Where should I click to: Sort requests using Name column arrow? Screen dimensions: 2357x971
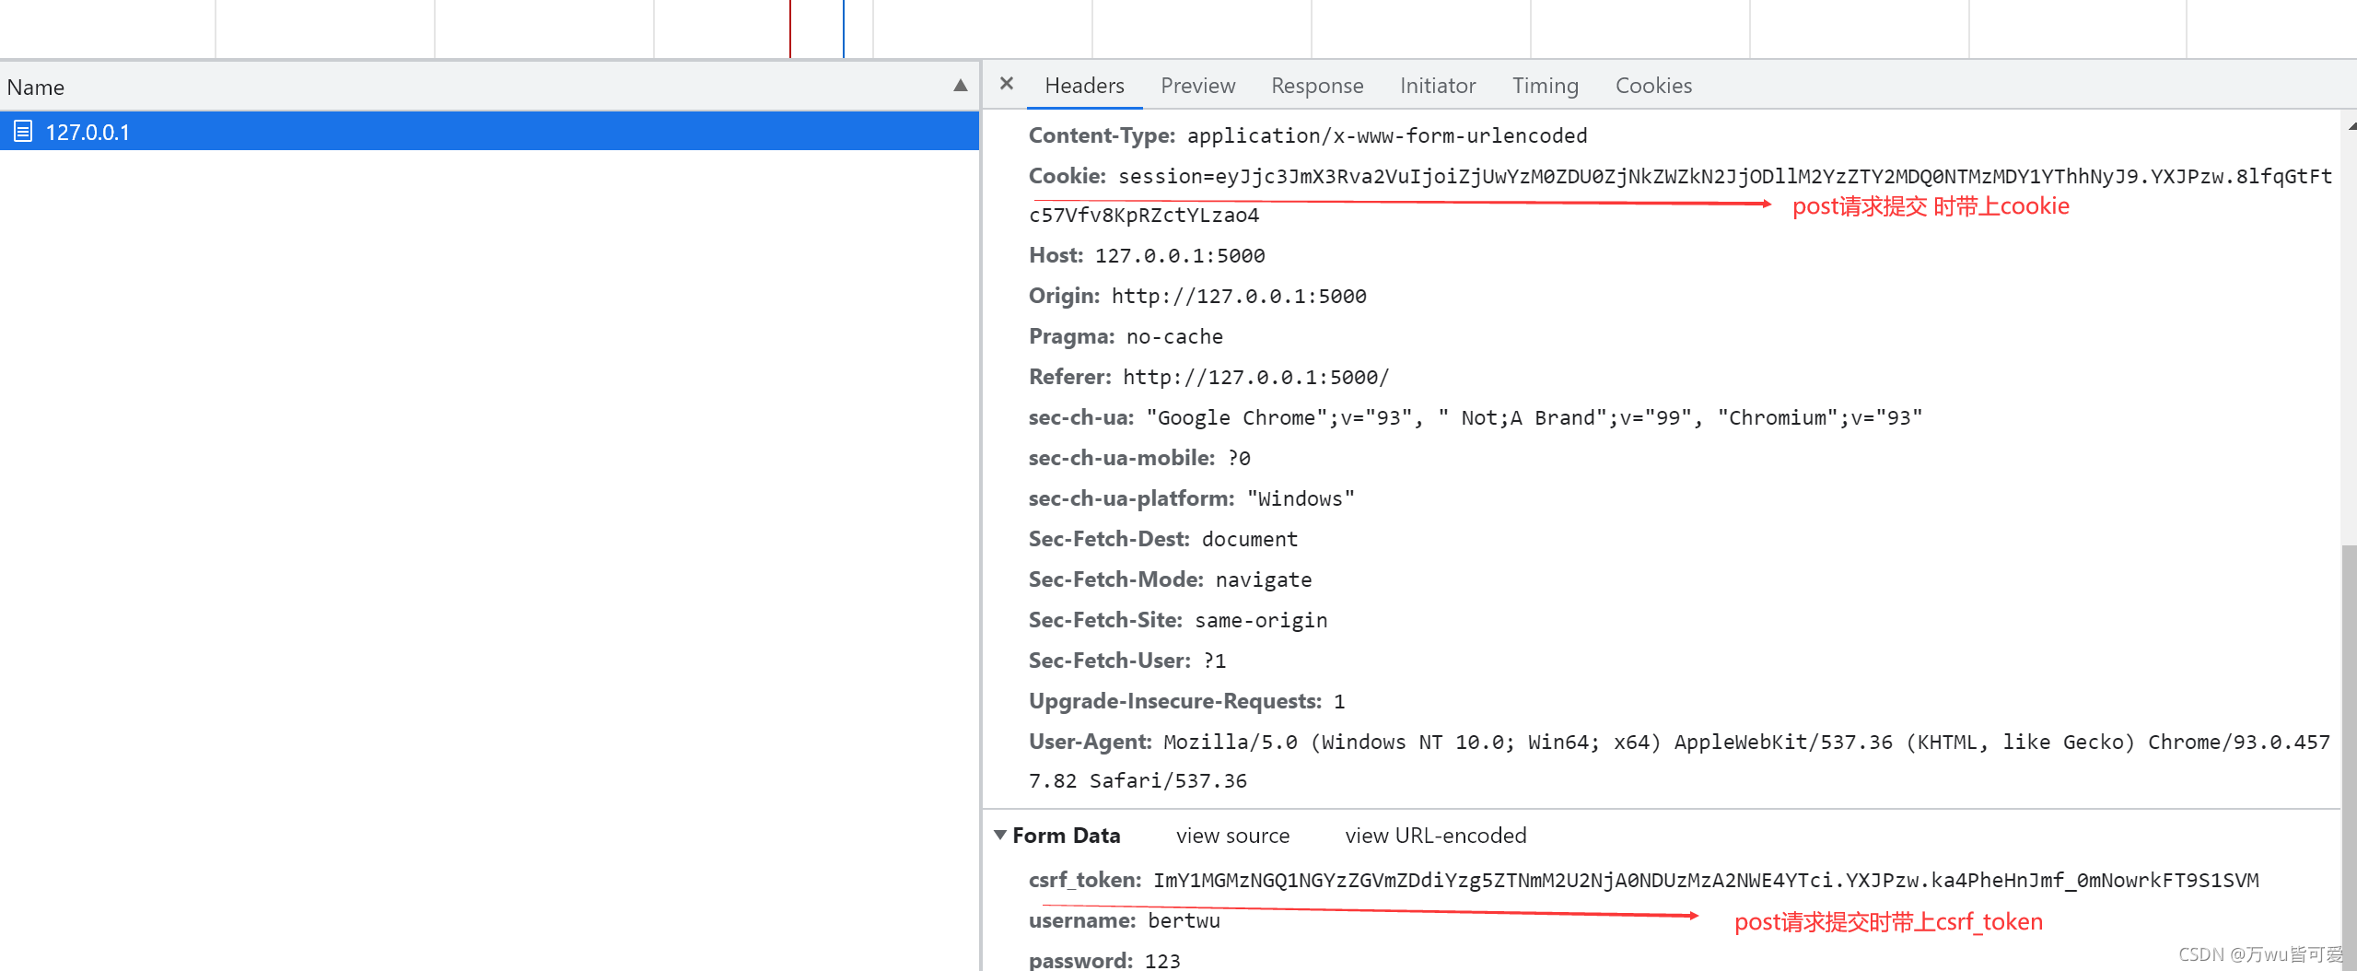coord(960,86)
